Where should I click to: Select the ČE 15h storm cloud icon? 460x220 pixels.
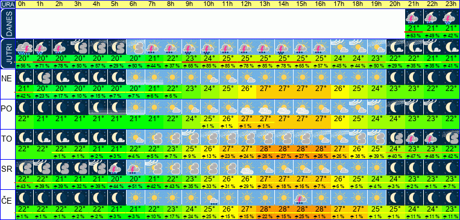click(x=302, y=198)
